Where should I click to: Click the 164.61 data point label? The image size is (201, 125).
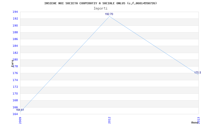click(20, 110)
